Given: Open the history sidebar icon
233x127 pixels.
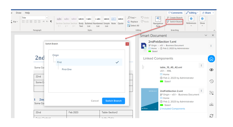Looking at the screenshot, I should (211, 81).
